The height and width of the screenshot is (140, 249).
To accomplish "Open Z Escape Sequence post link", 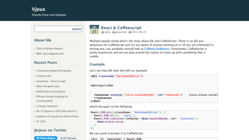I will [x=47, y=106].
